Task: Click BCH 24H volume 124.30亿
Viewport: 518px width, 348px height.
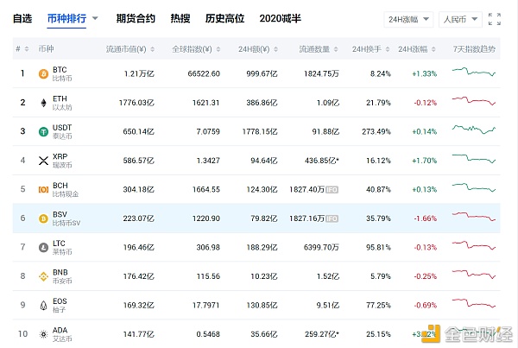Action: pos(262,190)
